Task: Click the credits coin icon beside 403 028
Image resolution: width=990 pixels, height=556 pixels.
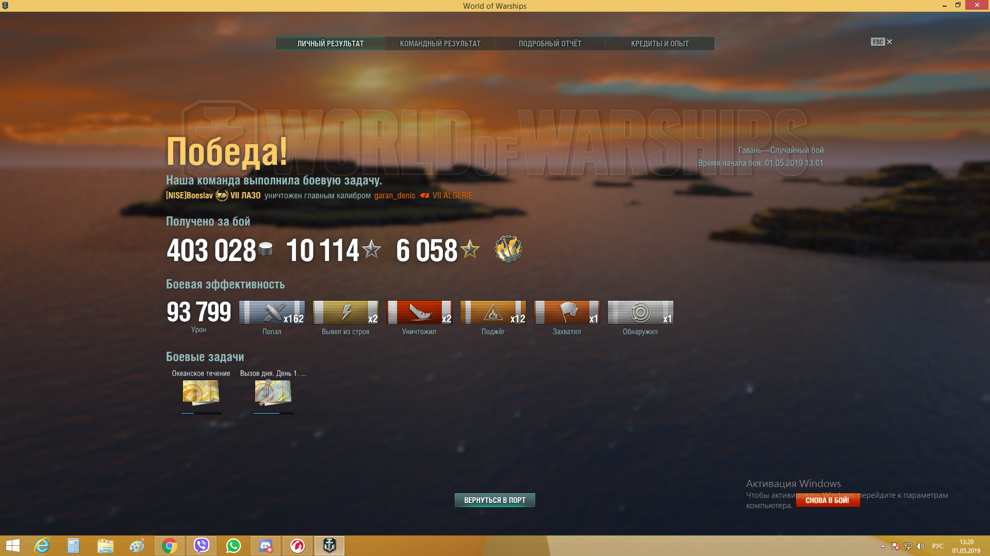Action: [x=266, y=249]
